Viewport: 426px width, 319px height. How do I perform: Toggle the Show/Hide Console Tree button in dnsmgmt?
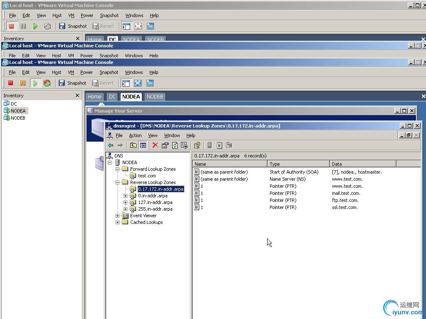pos(143,145)
